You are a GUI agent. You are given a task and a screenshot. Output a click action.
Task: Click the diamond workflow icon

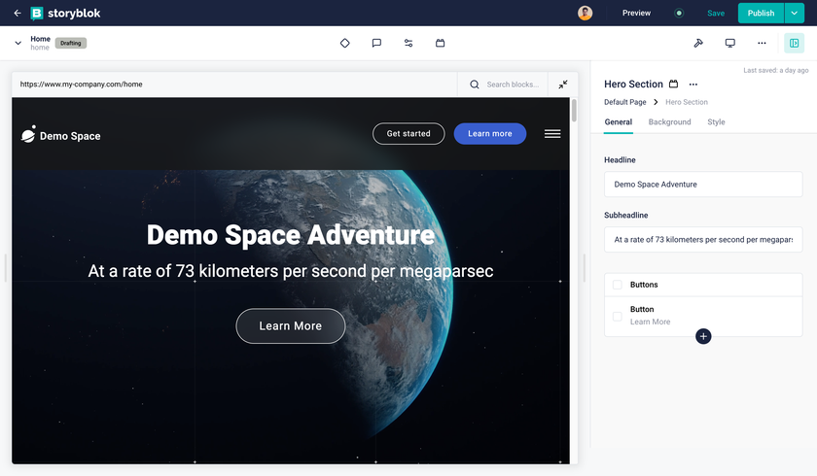click(x=344, y=43)
